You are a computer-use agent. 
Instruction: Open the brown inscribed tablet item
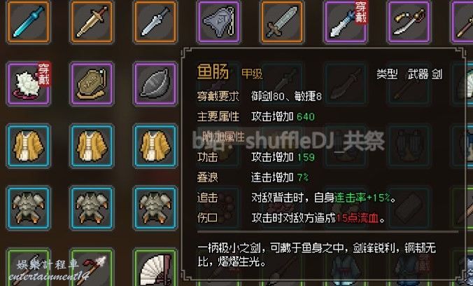(92, 83)
